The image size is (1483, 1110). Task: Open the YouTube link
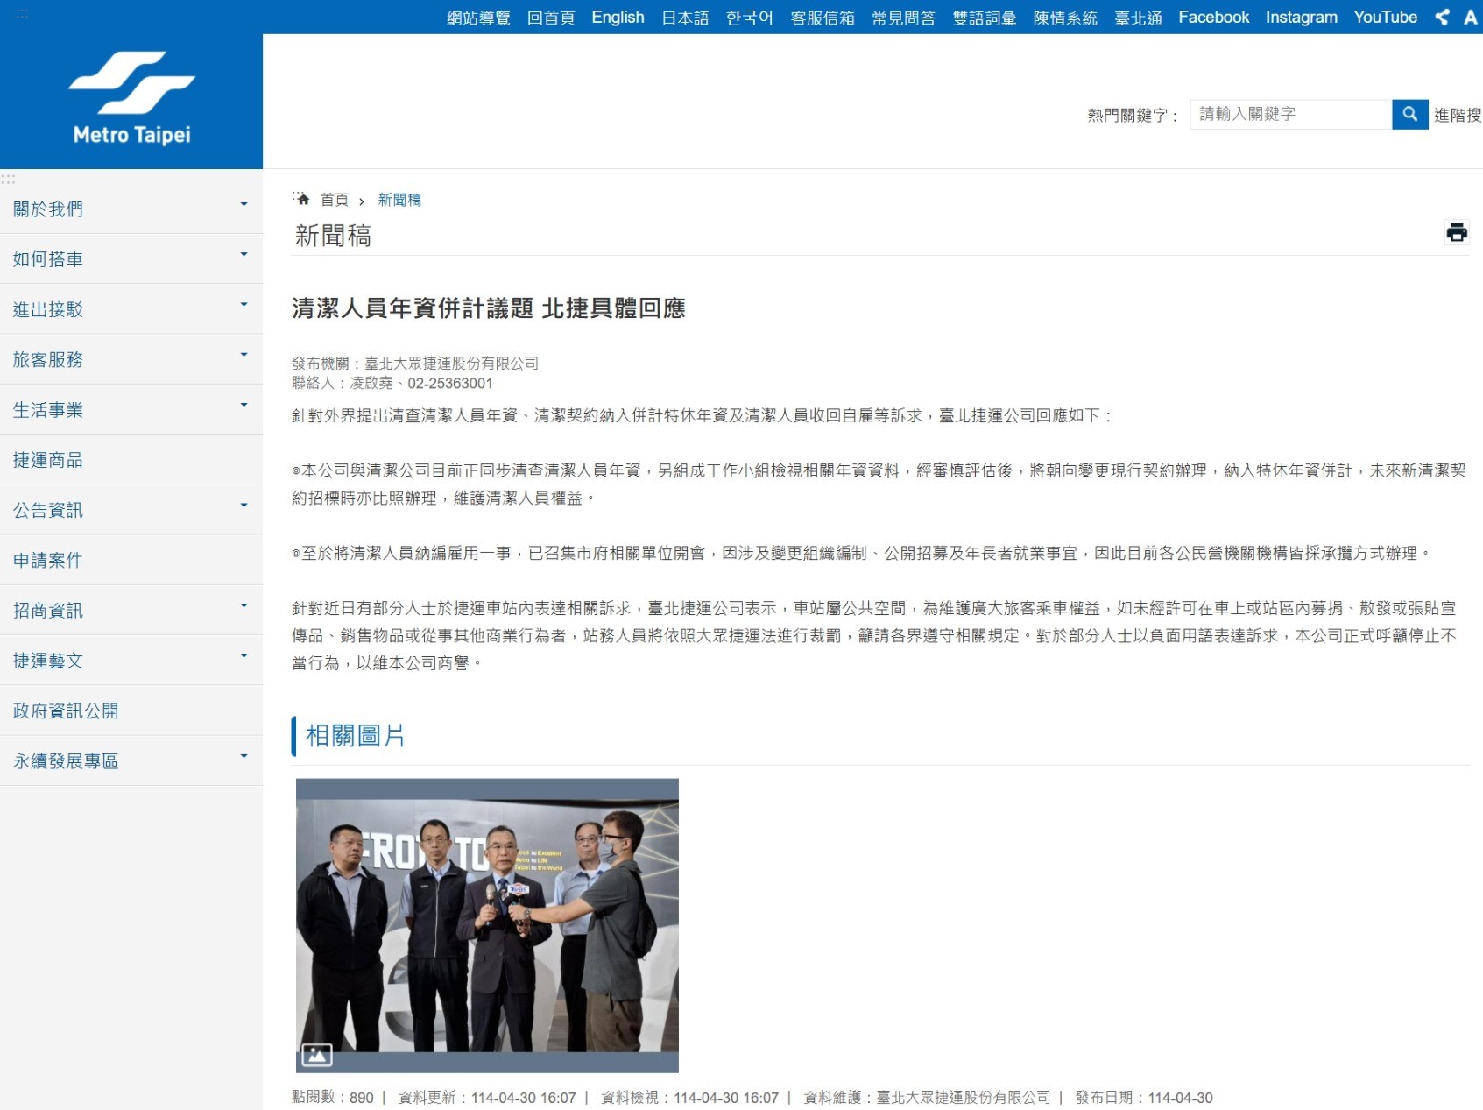1385,18
